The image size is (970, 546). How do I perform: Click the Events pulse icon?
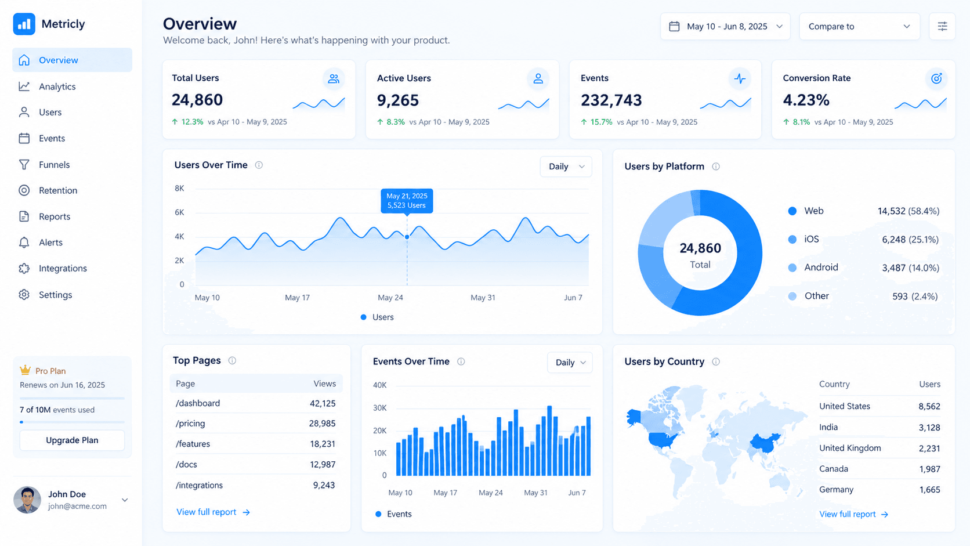(740, 78)
